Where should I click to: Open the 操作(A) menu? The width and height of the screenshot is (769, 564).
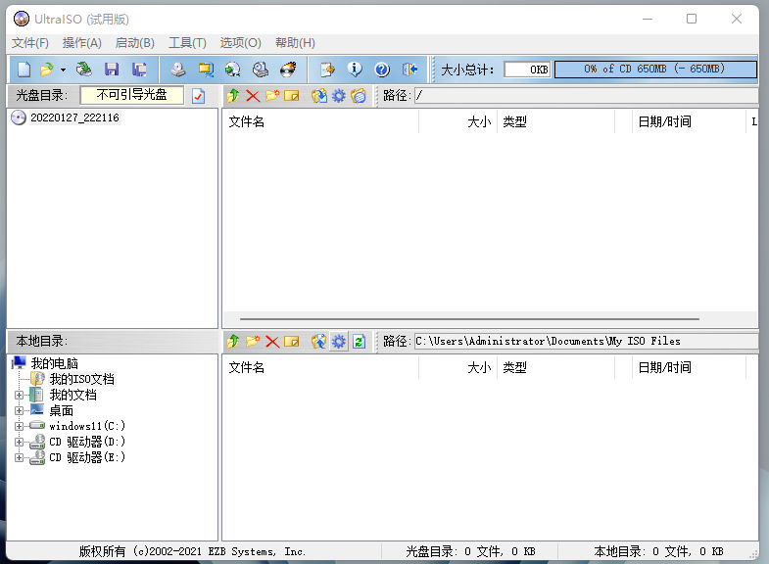pos(82,43)
